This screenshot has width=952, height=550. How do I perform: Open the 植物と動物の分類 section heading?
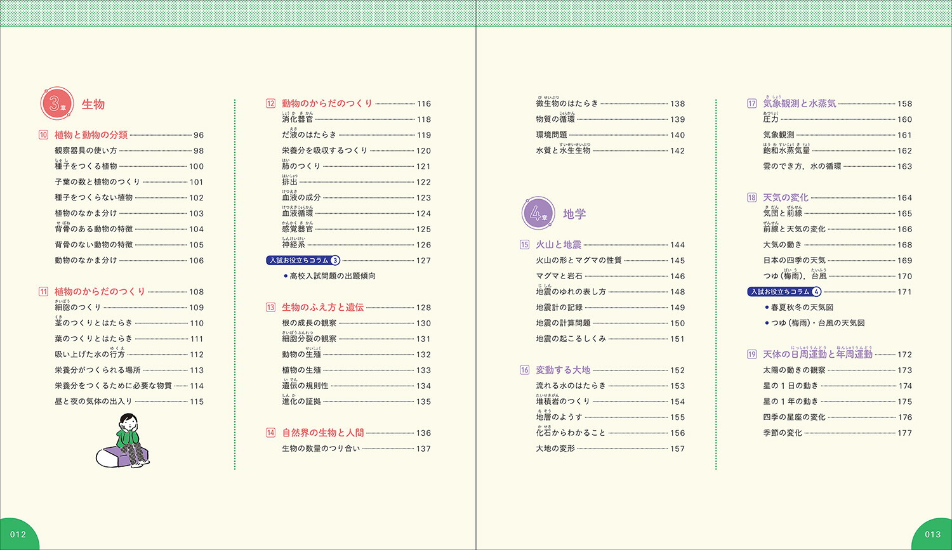(91, 134)
